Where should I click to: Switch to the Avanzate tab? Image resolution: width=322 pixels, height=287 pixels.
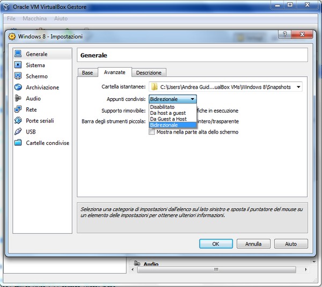(115, 72)
